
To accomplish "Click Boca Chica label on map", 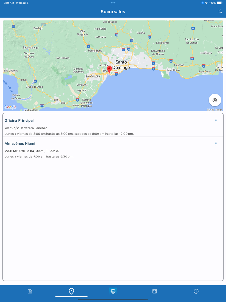I will 173,70.
